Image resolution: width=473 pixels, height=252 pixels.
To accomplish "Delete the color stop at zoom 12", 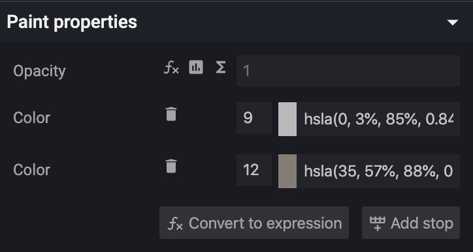I will (171, 166).
